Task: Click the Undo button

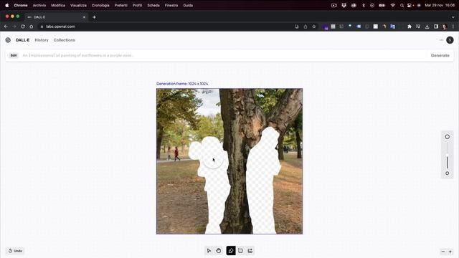Action: (15, 251)
